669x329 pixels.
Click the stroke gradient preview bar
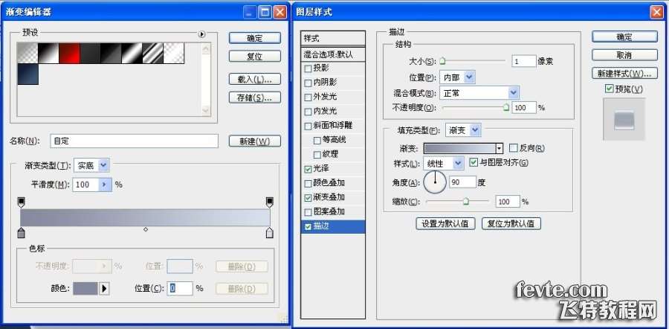[459, 148]
